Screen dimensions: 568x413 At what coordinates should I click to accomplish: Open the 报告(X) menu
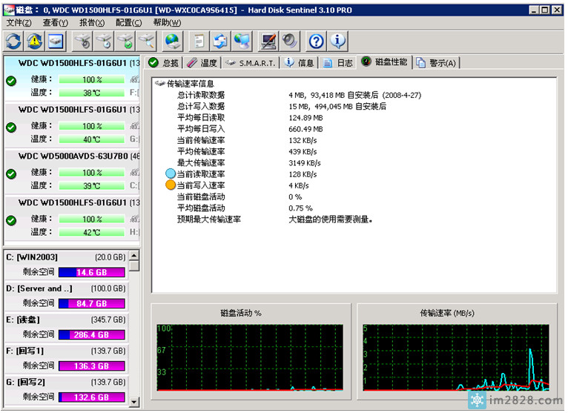(92, 23)
